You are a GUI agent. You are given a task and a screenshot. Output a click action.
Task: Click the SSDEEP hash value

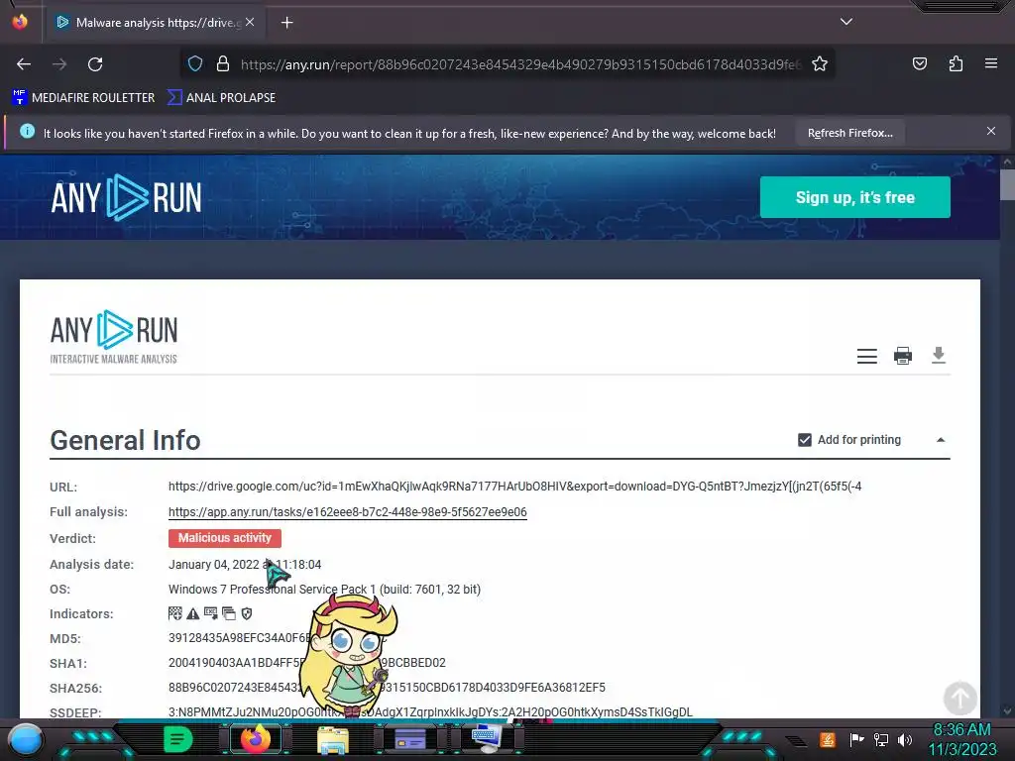coord(430,711)
